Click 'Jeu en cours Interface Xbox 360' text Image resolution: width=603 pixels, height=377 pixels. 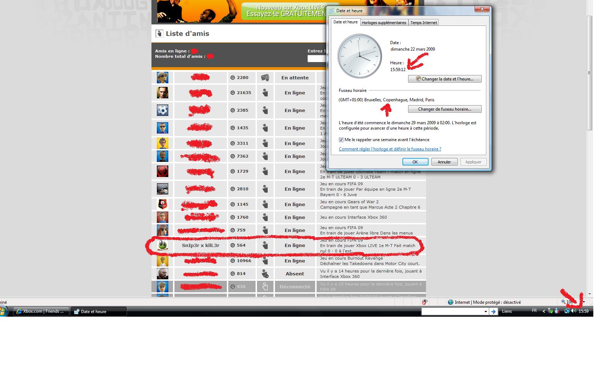(x=354, y=217)
